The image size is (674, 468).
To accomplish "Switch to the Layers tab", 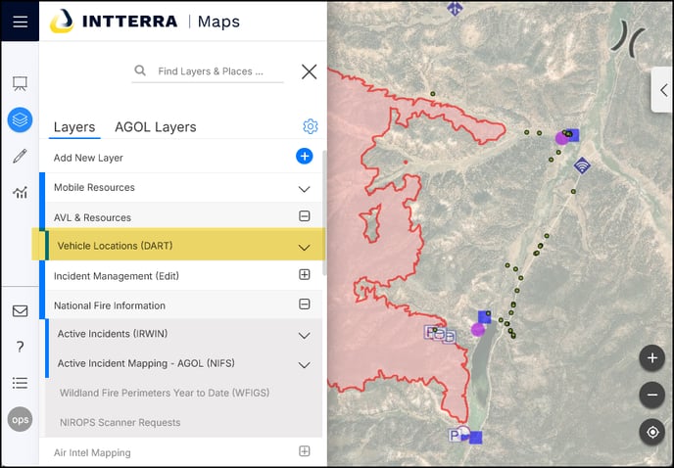I will click(74, 127).
